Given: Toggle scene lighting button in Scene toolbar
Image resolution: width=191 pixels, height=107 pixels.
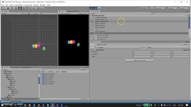Looking at the screenshot, I should point(22,13).
